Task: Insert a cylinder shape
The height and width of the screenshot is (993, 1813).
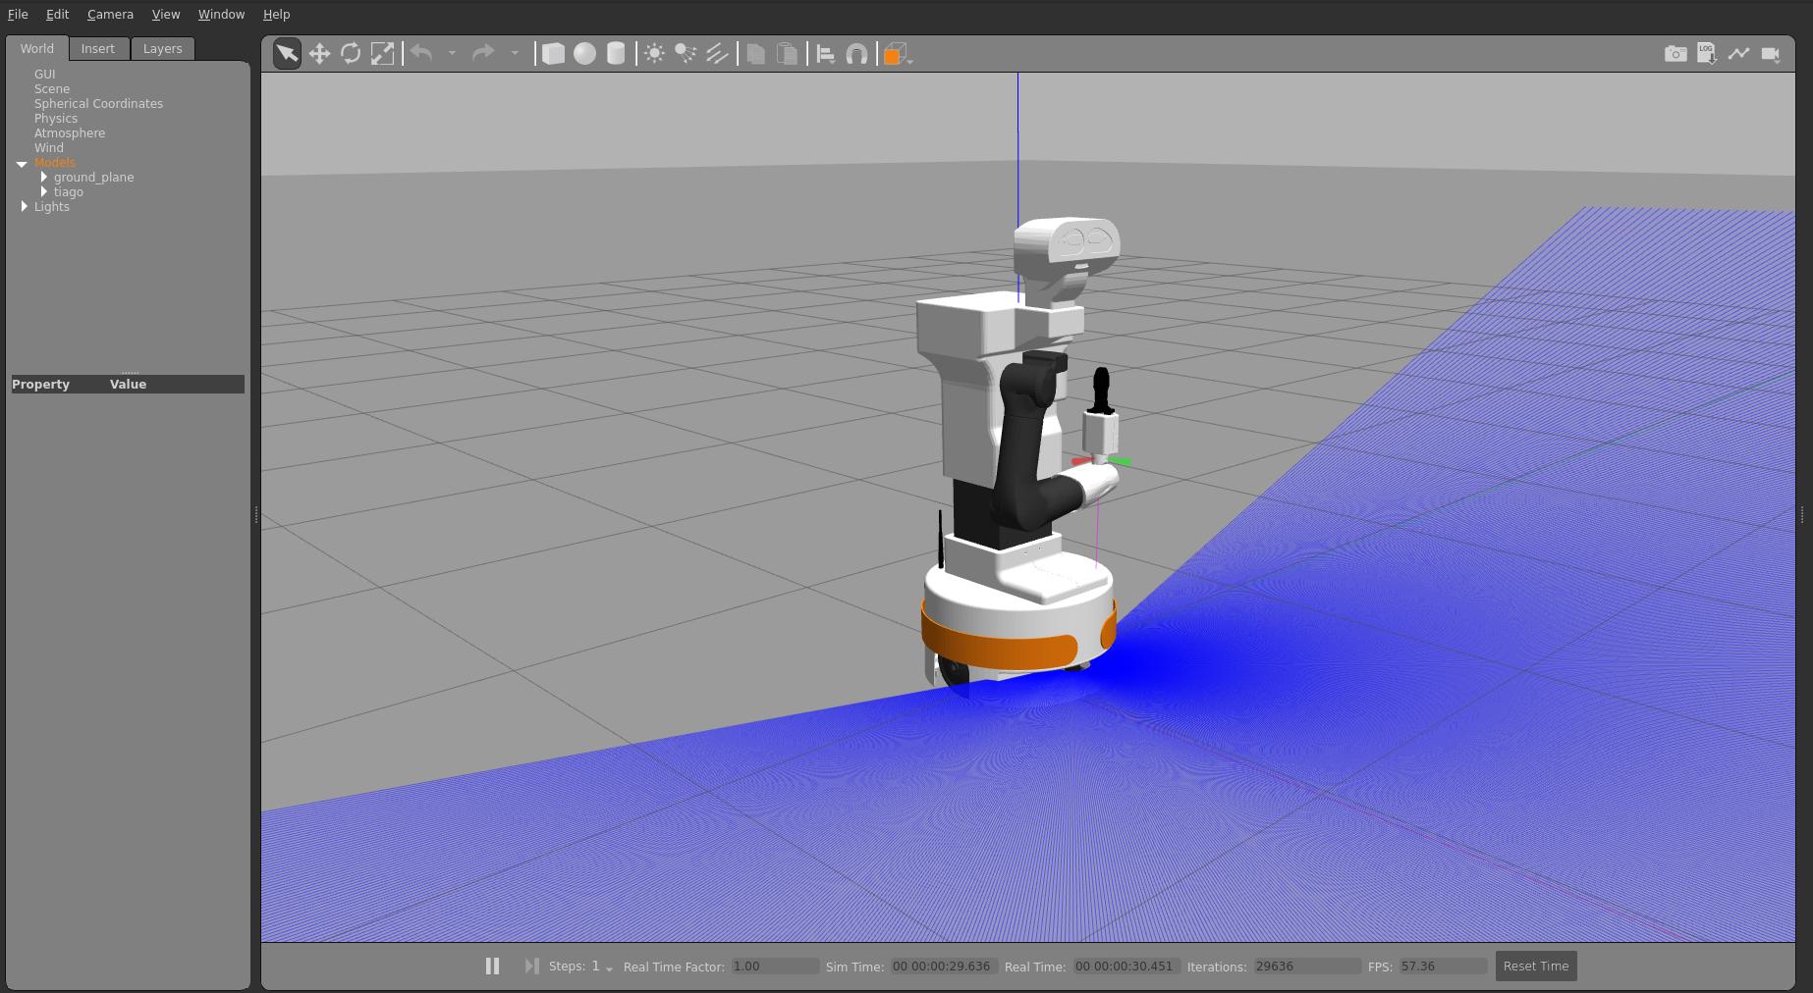Action: [x=616, y=54]
